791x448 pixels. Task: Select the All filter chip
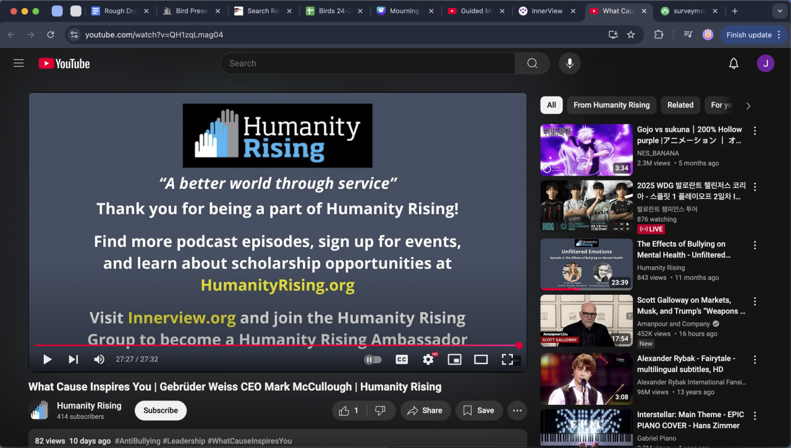point(551,105)
